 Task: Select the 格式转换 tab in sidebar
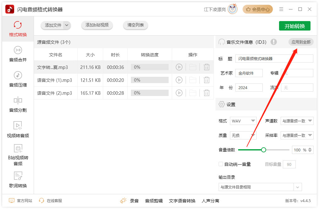(18, 29)
